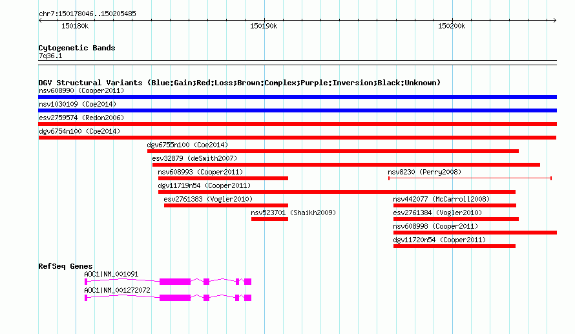575x334 pixels.
Task: Click the large exon block of AOC1|NM_001091
Action: (175, 282)
